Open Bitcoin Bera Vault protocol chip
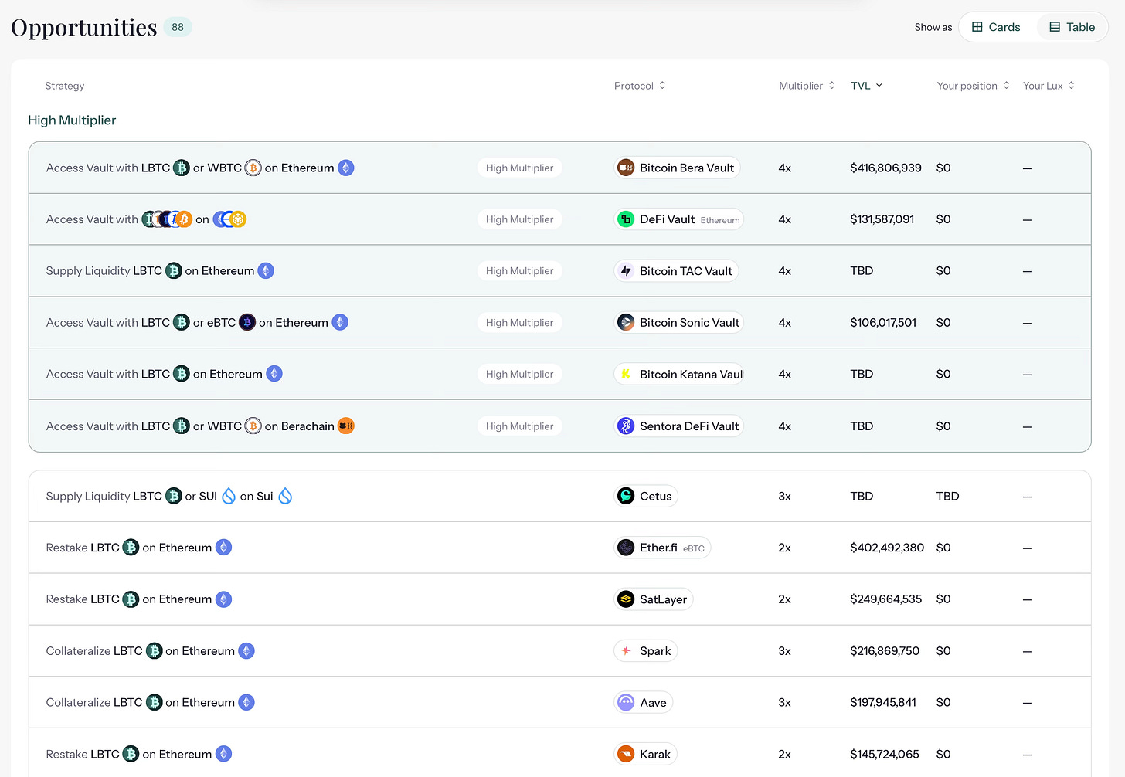 (x=677, y=168)
